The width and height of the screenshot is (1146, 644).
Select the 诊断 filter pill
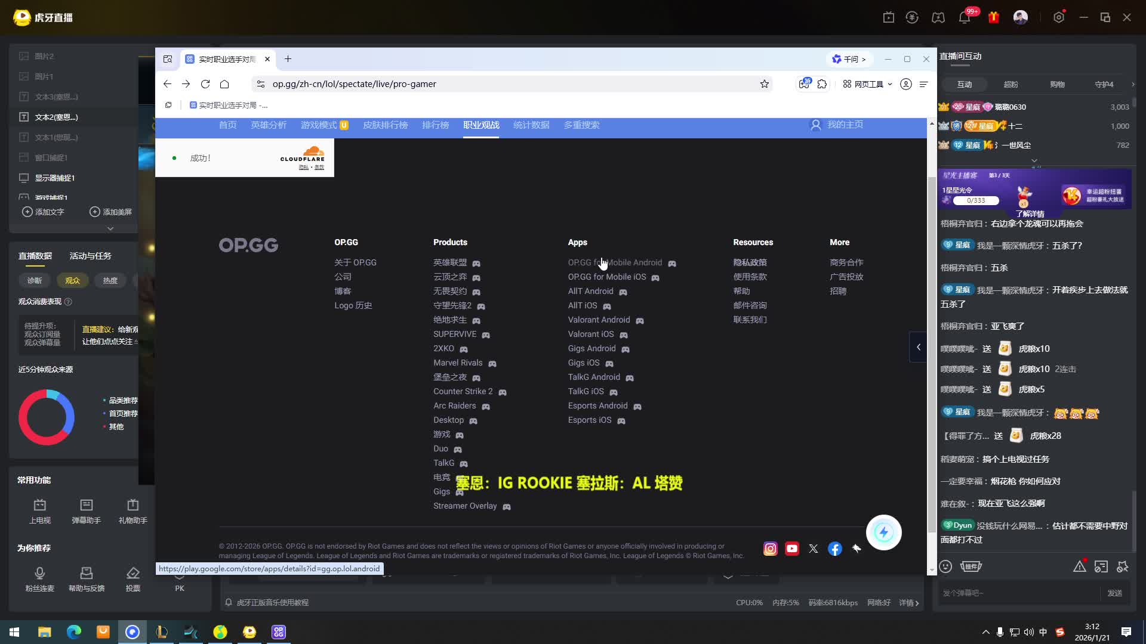click(x=35, y=280)
